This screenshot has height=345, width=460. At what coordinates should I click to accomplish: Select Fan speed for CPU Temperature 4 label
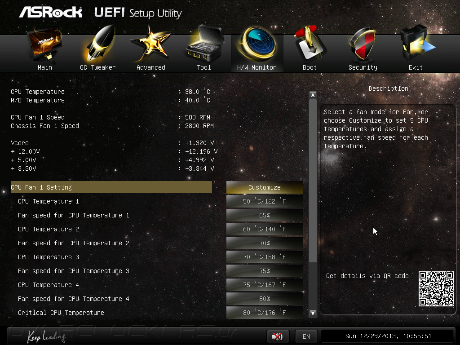[x=74, y=299]
